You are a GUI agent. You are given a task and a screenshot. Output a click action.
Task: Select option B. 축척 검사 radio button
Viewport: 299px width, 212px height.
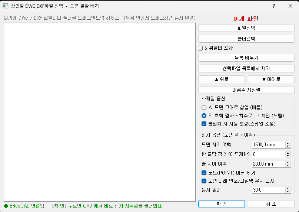pyautogui.click(x=204, y=116)
